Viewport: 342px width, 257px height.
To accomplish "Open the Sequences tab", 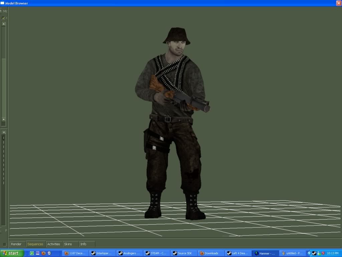I will pyautogui.click(x=35, y=244).
